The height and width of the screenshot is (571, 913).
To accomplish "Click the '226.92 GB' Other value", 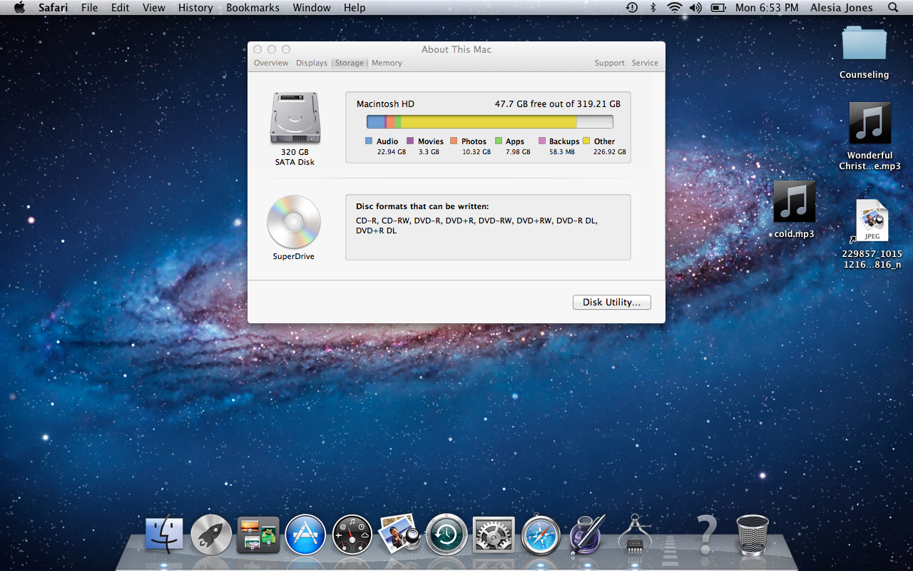I will coord(610,152).
